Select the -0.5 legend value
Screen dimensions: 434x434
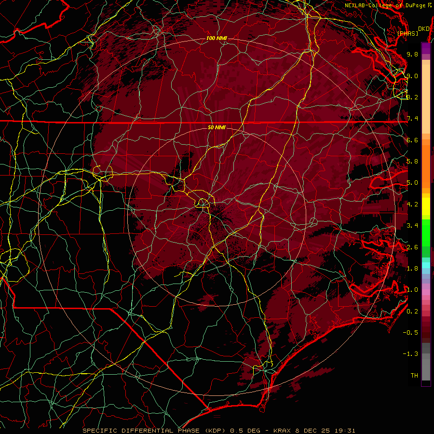point(410,333)
